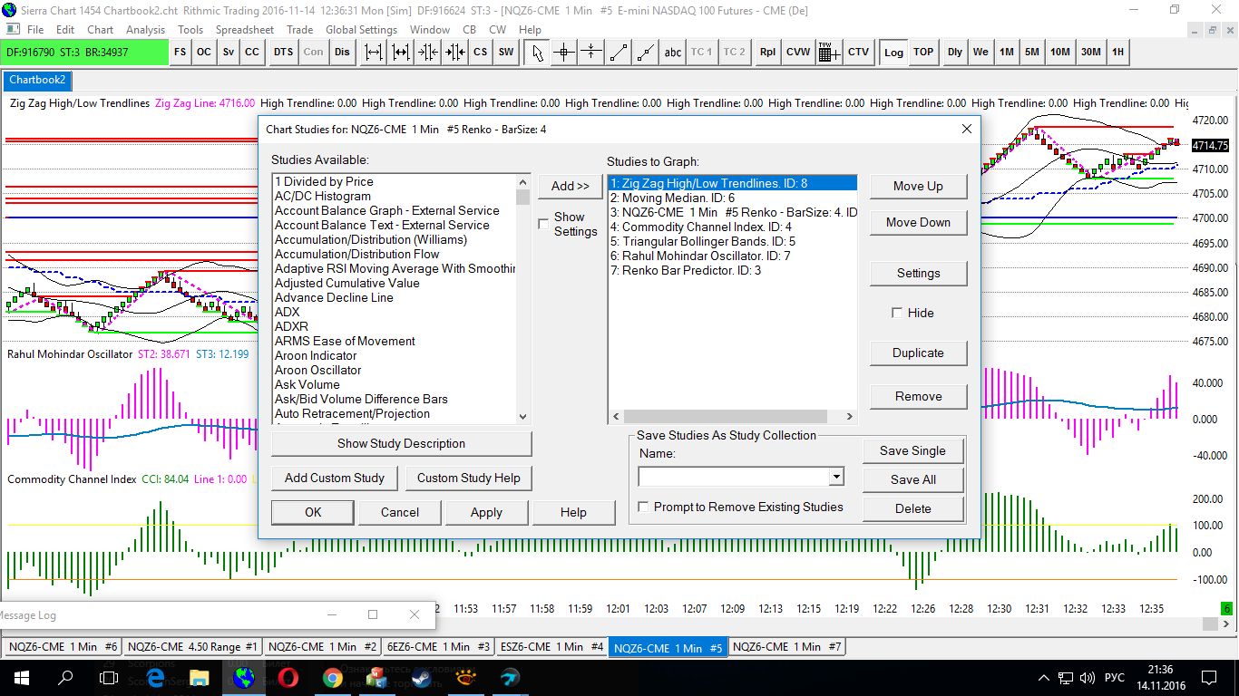
Task: Click Show Study Description button
Action: point(401,443)
